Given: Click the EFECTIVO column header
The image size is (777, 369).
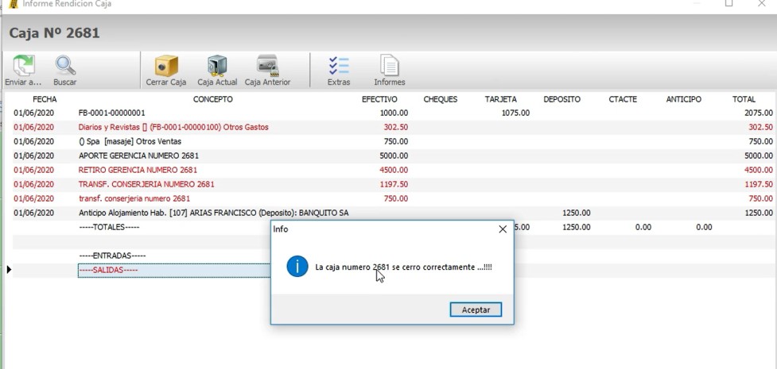Looking at the screenshot, I should (379, 99).
